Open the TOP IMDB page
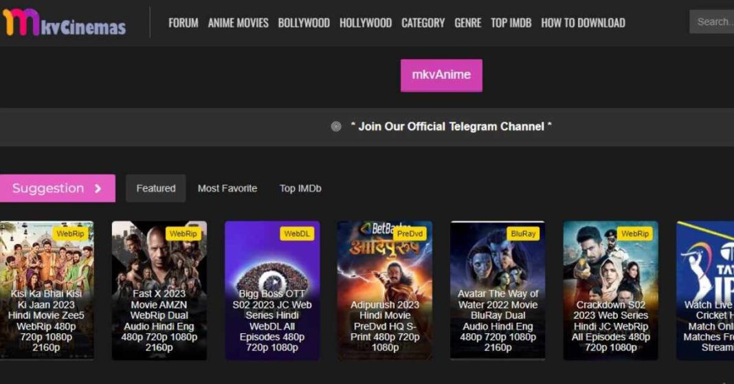The image size is (734, 384). (x=511, y=23)
